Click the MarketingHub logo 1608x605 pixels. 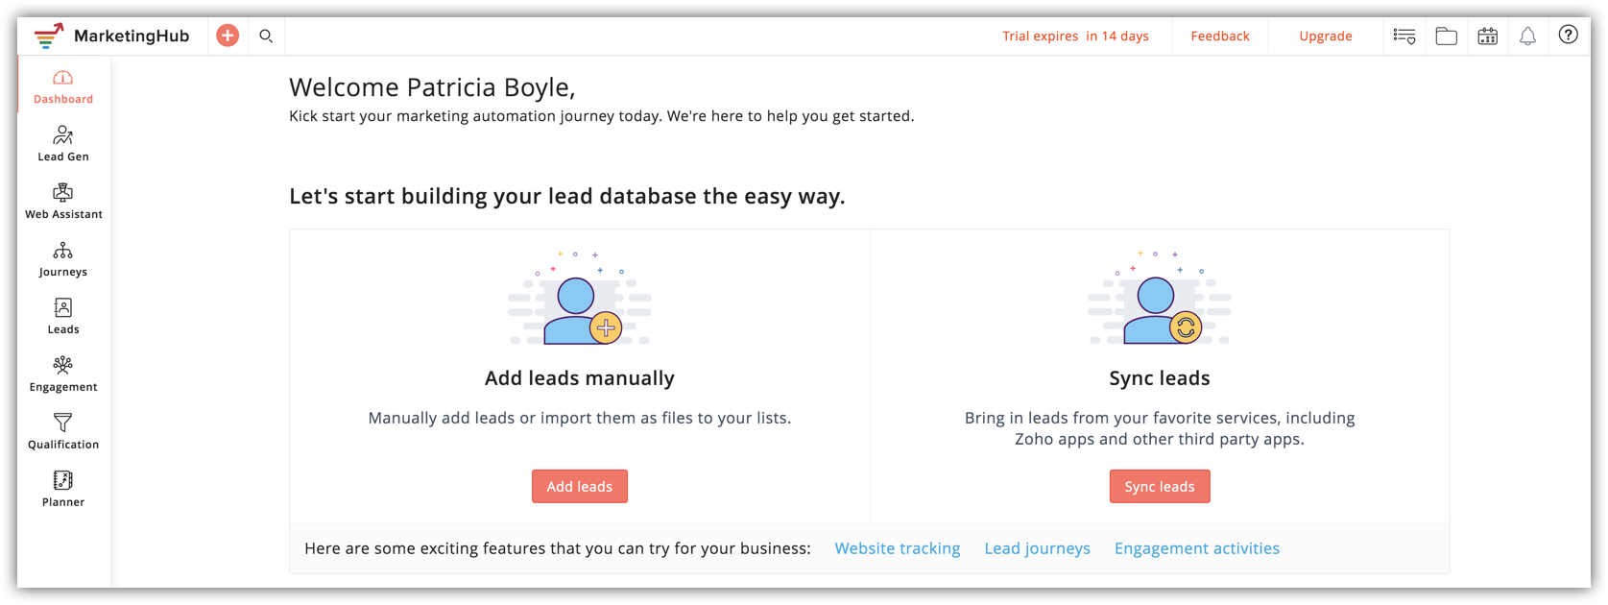coord(112,36)
